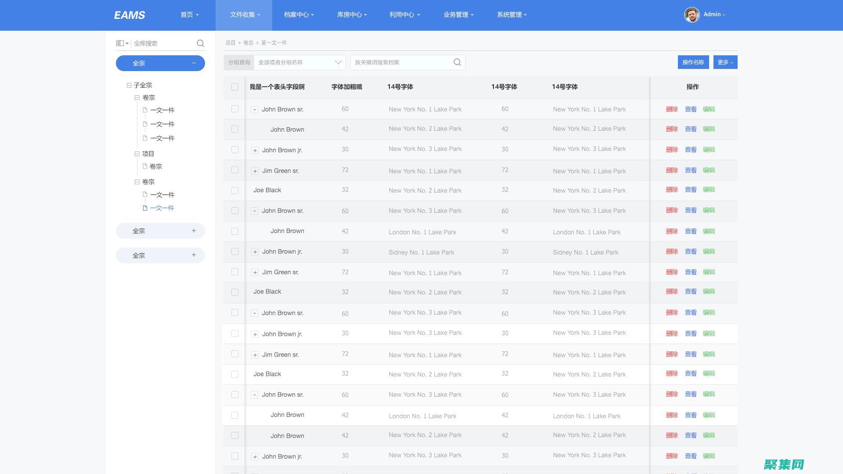Select highlighted blue 一文一件 document item
The image size is (843, 474).
[162, 208]
